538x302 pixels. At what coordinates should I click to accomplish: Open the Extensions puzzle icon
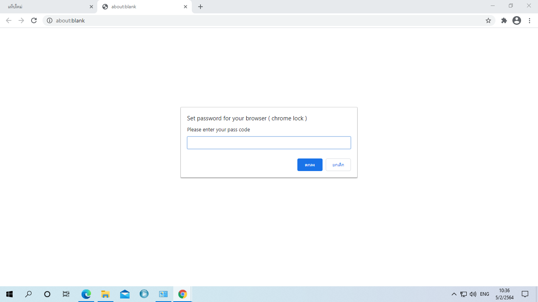[504, 20]
